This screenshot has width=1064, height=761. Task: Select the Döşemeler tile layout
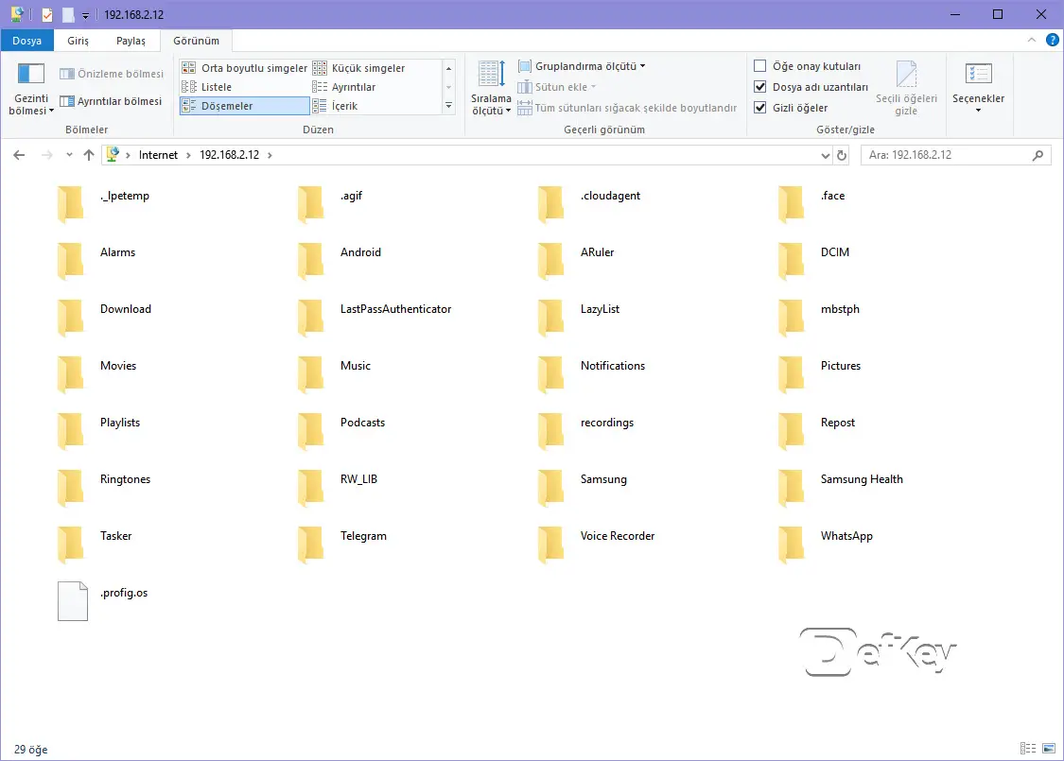click(244, 106)
